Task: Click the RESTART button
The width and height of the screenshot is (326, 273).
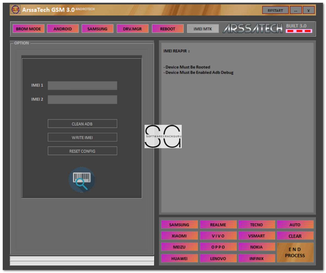Action: [x=275, y=10]
